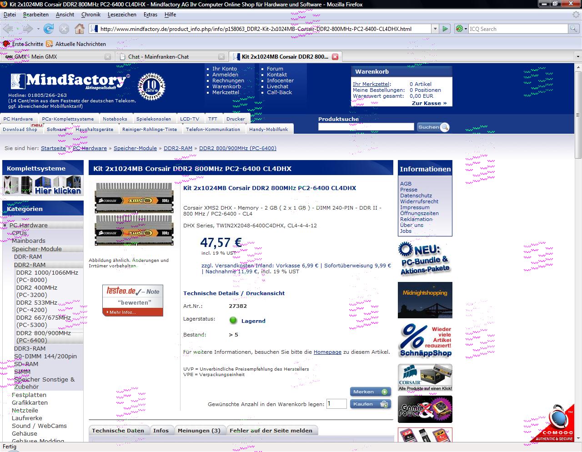Open the Extras menu
This screenshot has width=582, height=452.
[151, 15]
